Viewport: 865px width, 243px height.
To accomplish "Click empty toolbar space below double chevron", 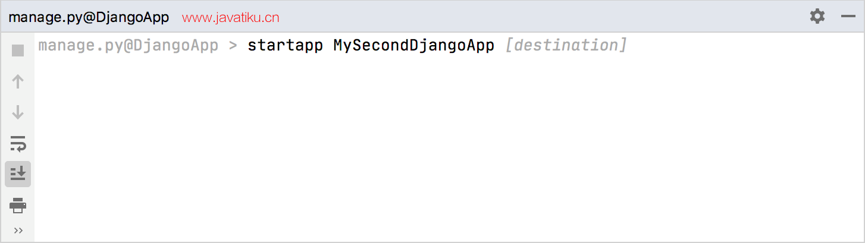I will click(18, 239).
